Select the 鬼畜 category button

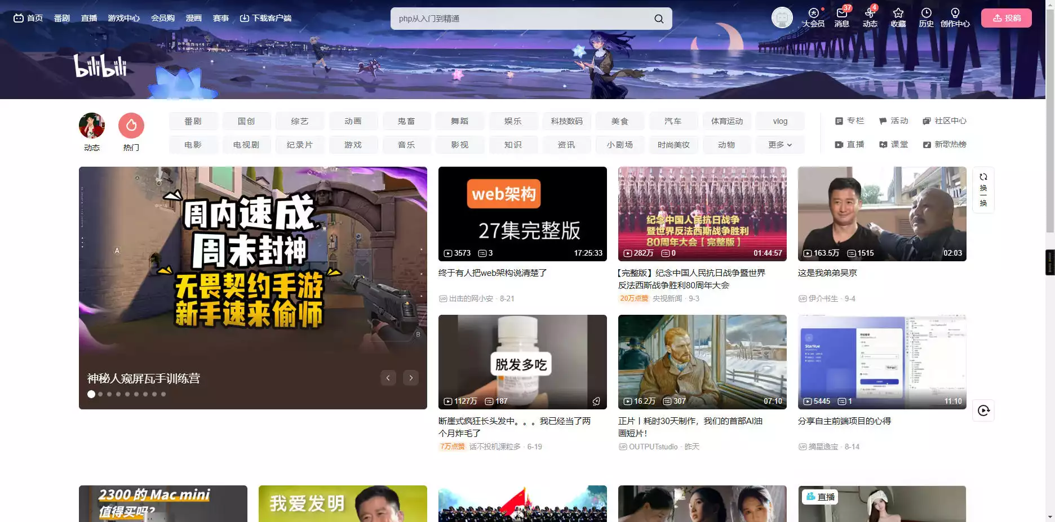coord(406,121)
